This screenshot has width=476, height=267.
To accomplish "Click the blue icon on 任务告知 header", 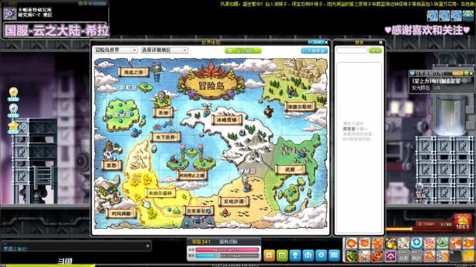I will 413,73.
